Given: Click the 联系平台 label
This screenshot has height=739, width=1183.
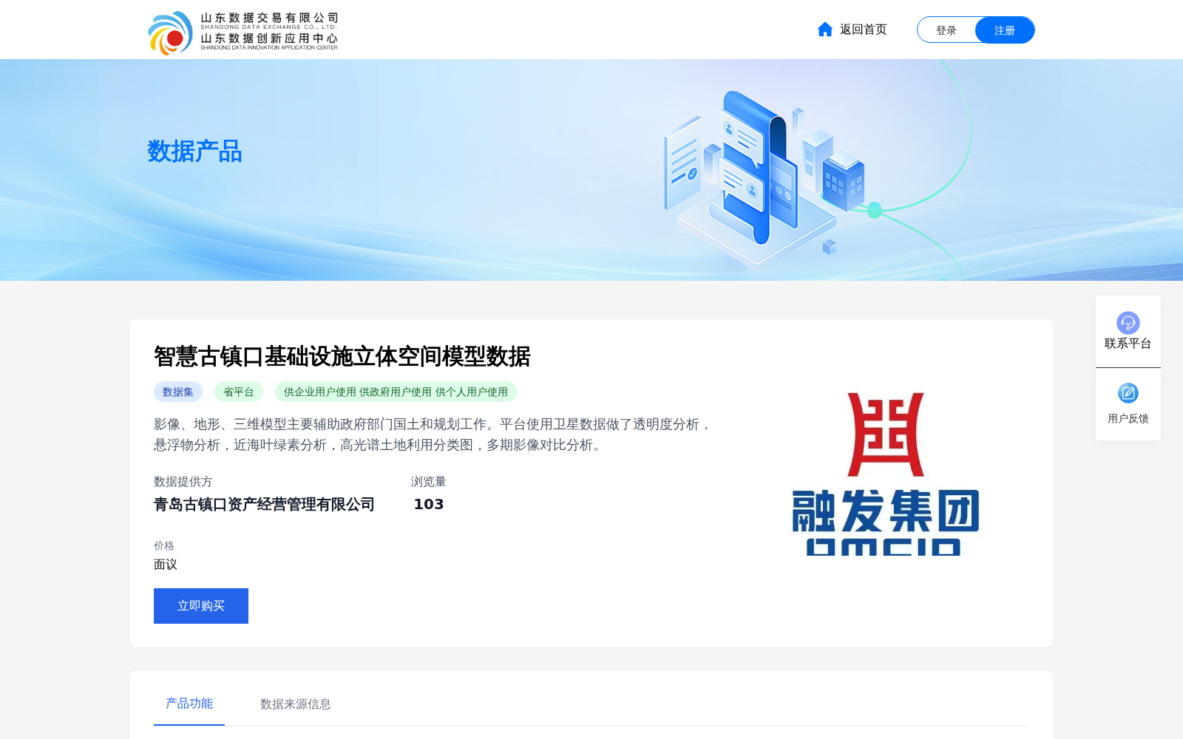Looking at the screenshot, I should (x=1128, y=344).
